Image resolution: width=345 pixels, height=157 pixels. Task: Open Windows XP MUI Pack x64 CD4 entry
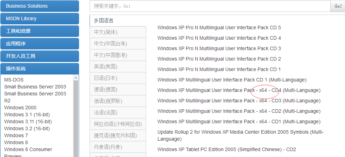(239, 90)
